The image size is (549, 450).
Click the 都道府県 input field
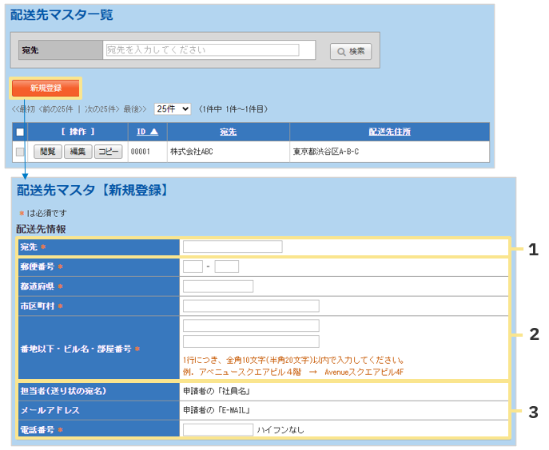(217, 286)
